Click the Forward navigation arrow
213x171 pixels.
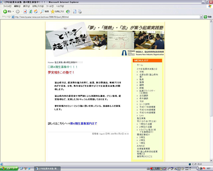click(x=18, y=11)
